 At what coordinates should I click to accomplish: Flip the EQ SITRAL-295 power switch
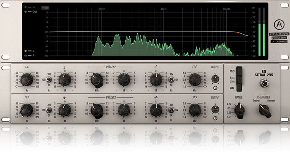[x=264, y=83]
